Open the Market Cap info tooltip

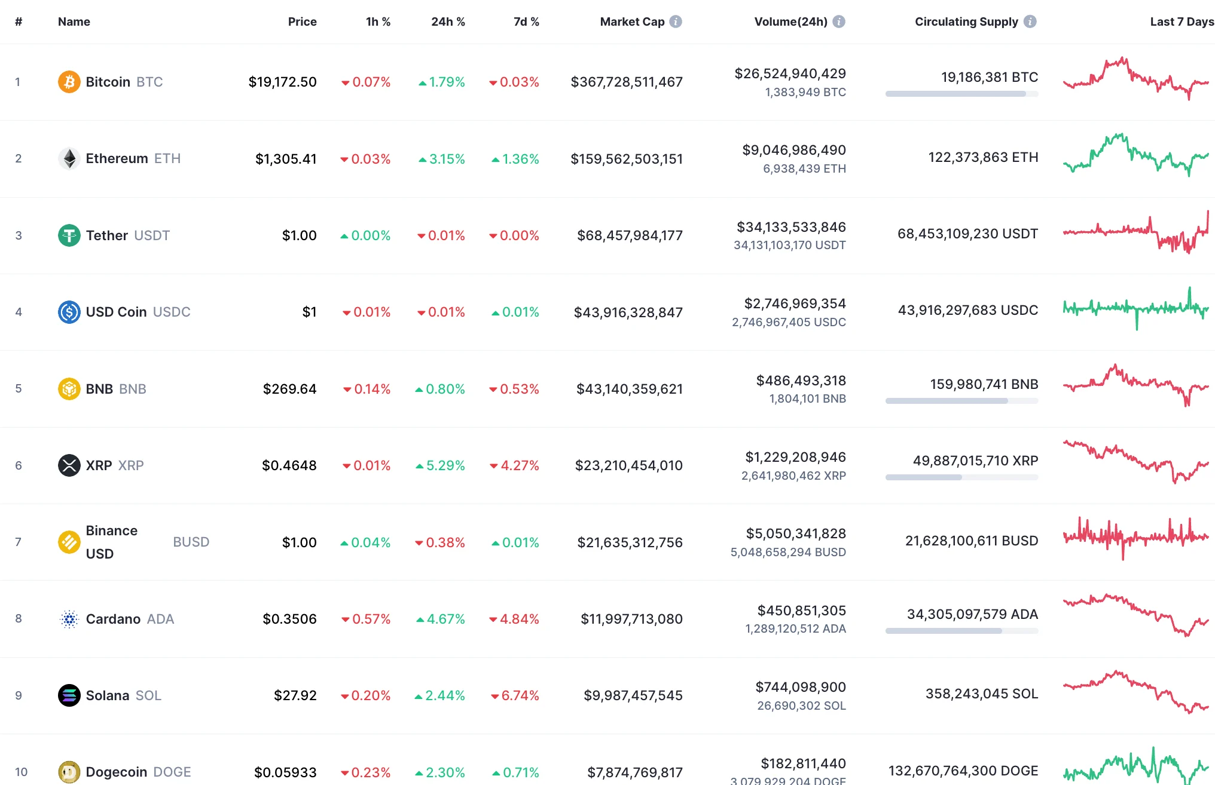tap(676, 22)
